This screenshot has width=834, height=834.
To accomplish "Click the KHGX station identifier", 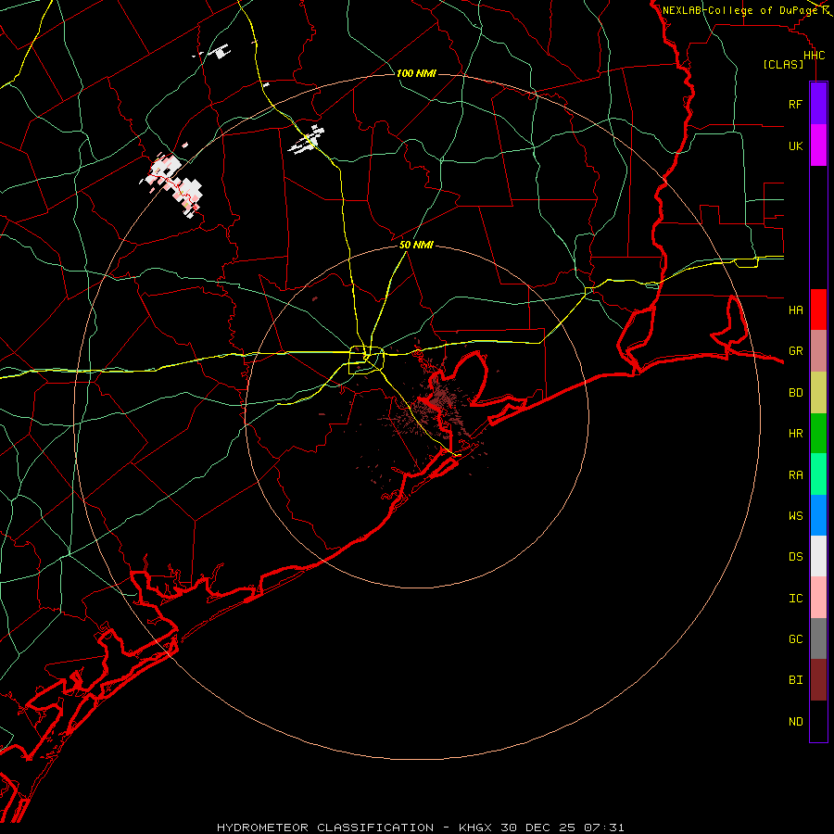I will click(476, 828).
